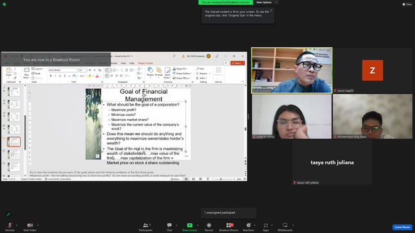Click the green encryption shield icon
Screen dimensions: 415x233
point(5,5)
